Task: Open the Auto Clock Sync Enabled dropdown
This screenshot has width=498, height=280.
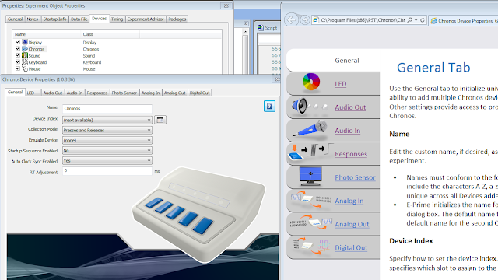Action: [107, 161]
